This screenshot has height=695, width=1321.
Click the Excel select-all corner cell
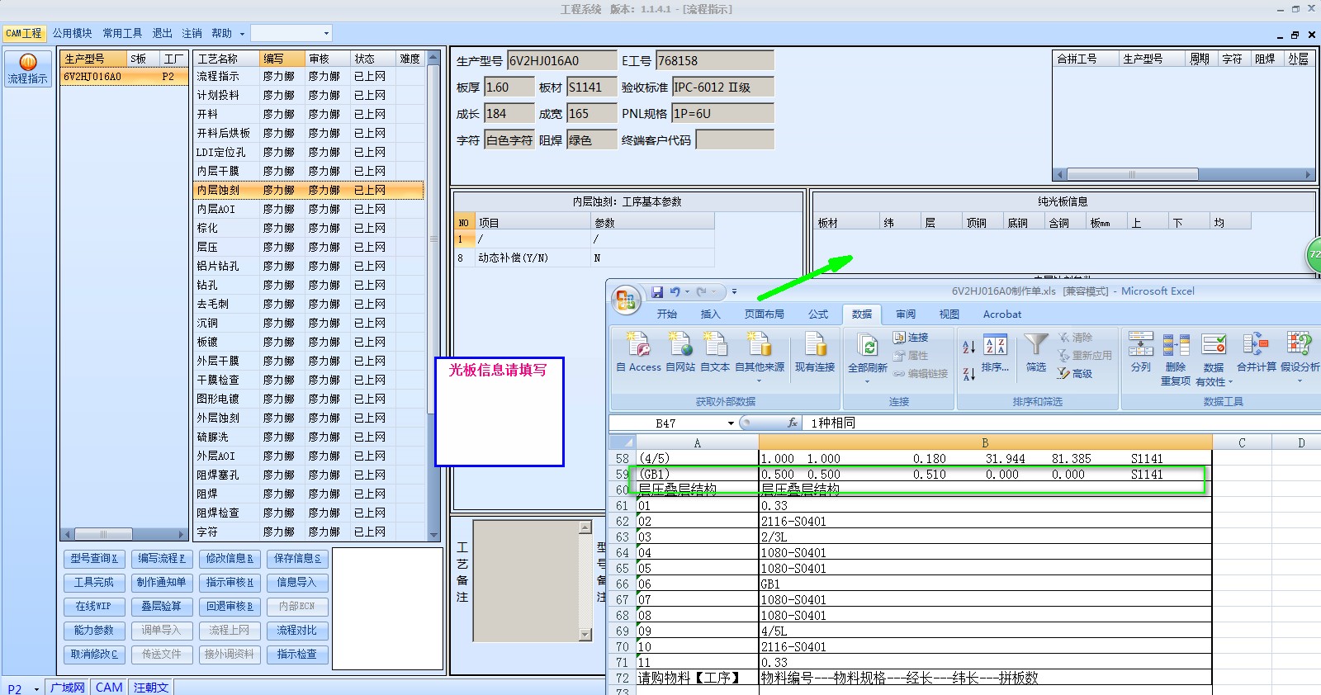click(623, 442)
